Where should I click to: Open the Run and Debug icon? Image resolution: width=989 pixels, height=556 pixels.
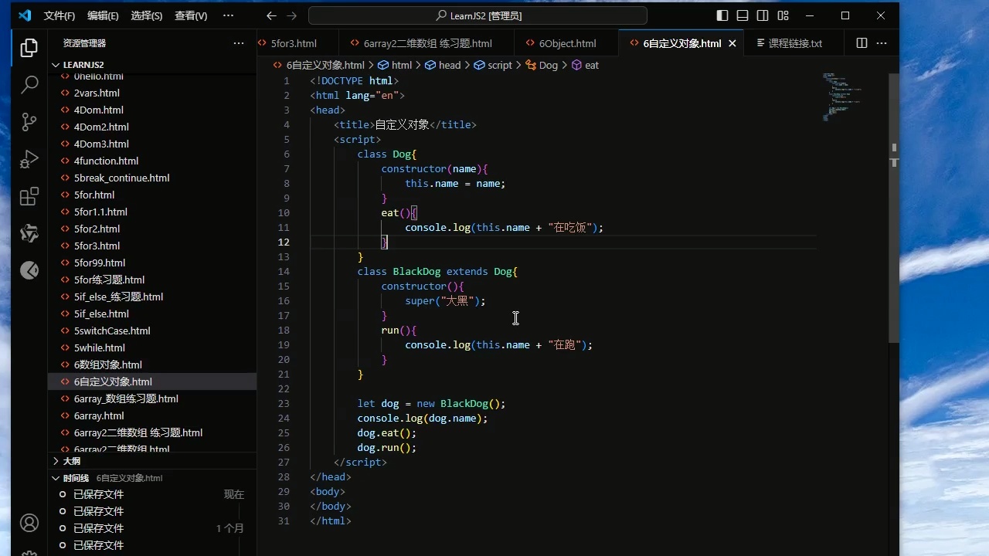pyautogui.click(x=29, y=159)
